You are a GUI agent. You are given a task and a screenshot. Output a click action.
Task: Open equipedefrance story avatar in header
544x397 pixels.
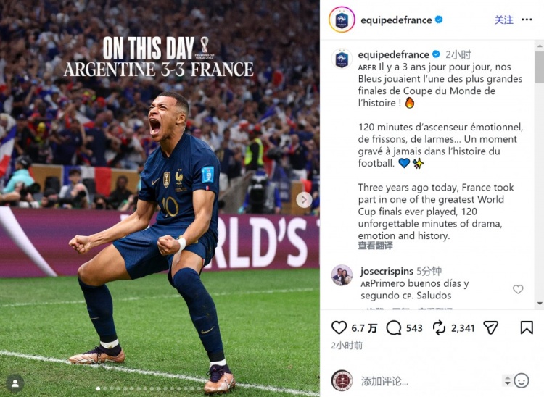coord(342,20)
